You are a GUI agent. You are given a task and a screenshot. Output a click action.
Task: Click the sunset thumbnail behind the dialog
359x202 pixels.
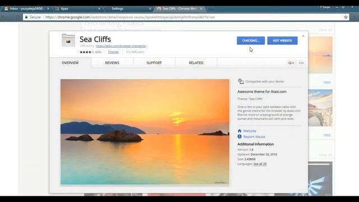click(x=320, y=55)
